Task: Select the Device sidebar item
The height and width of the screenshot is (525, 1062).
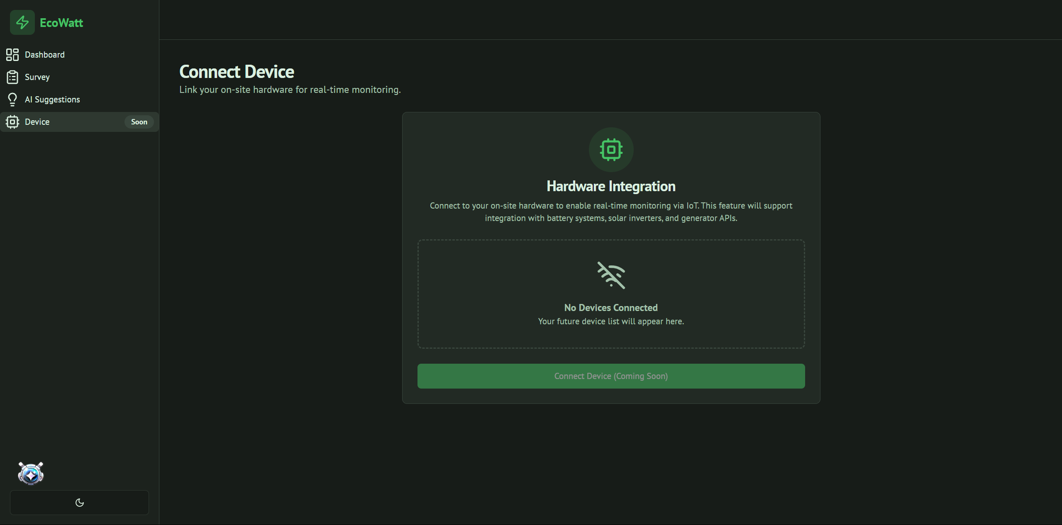Action: click(37, 122)
